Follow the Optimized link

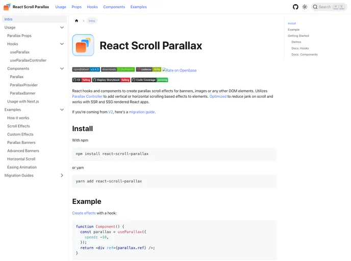pyautogui.click(x=218, y=96)
